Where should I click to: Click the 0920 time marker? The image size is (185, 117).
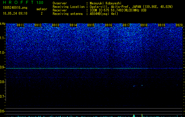(179, 25)
